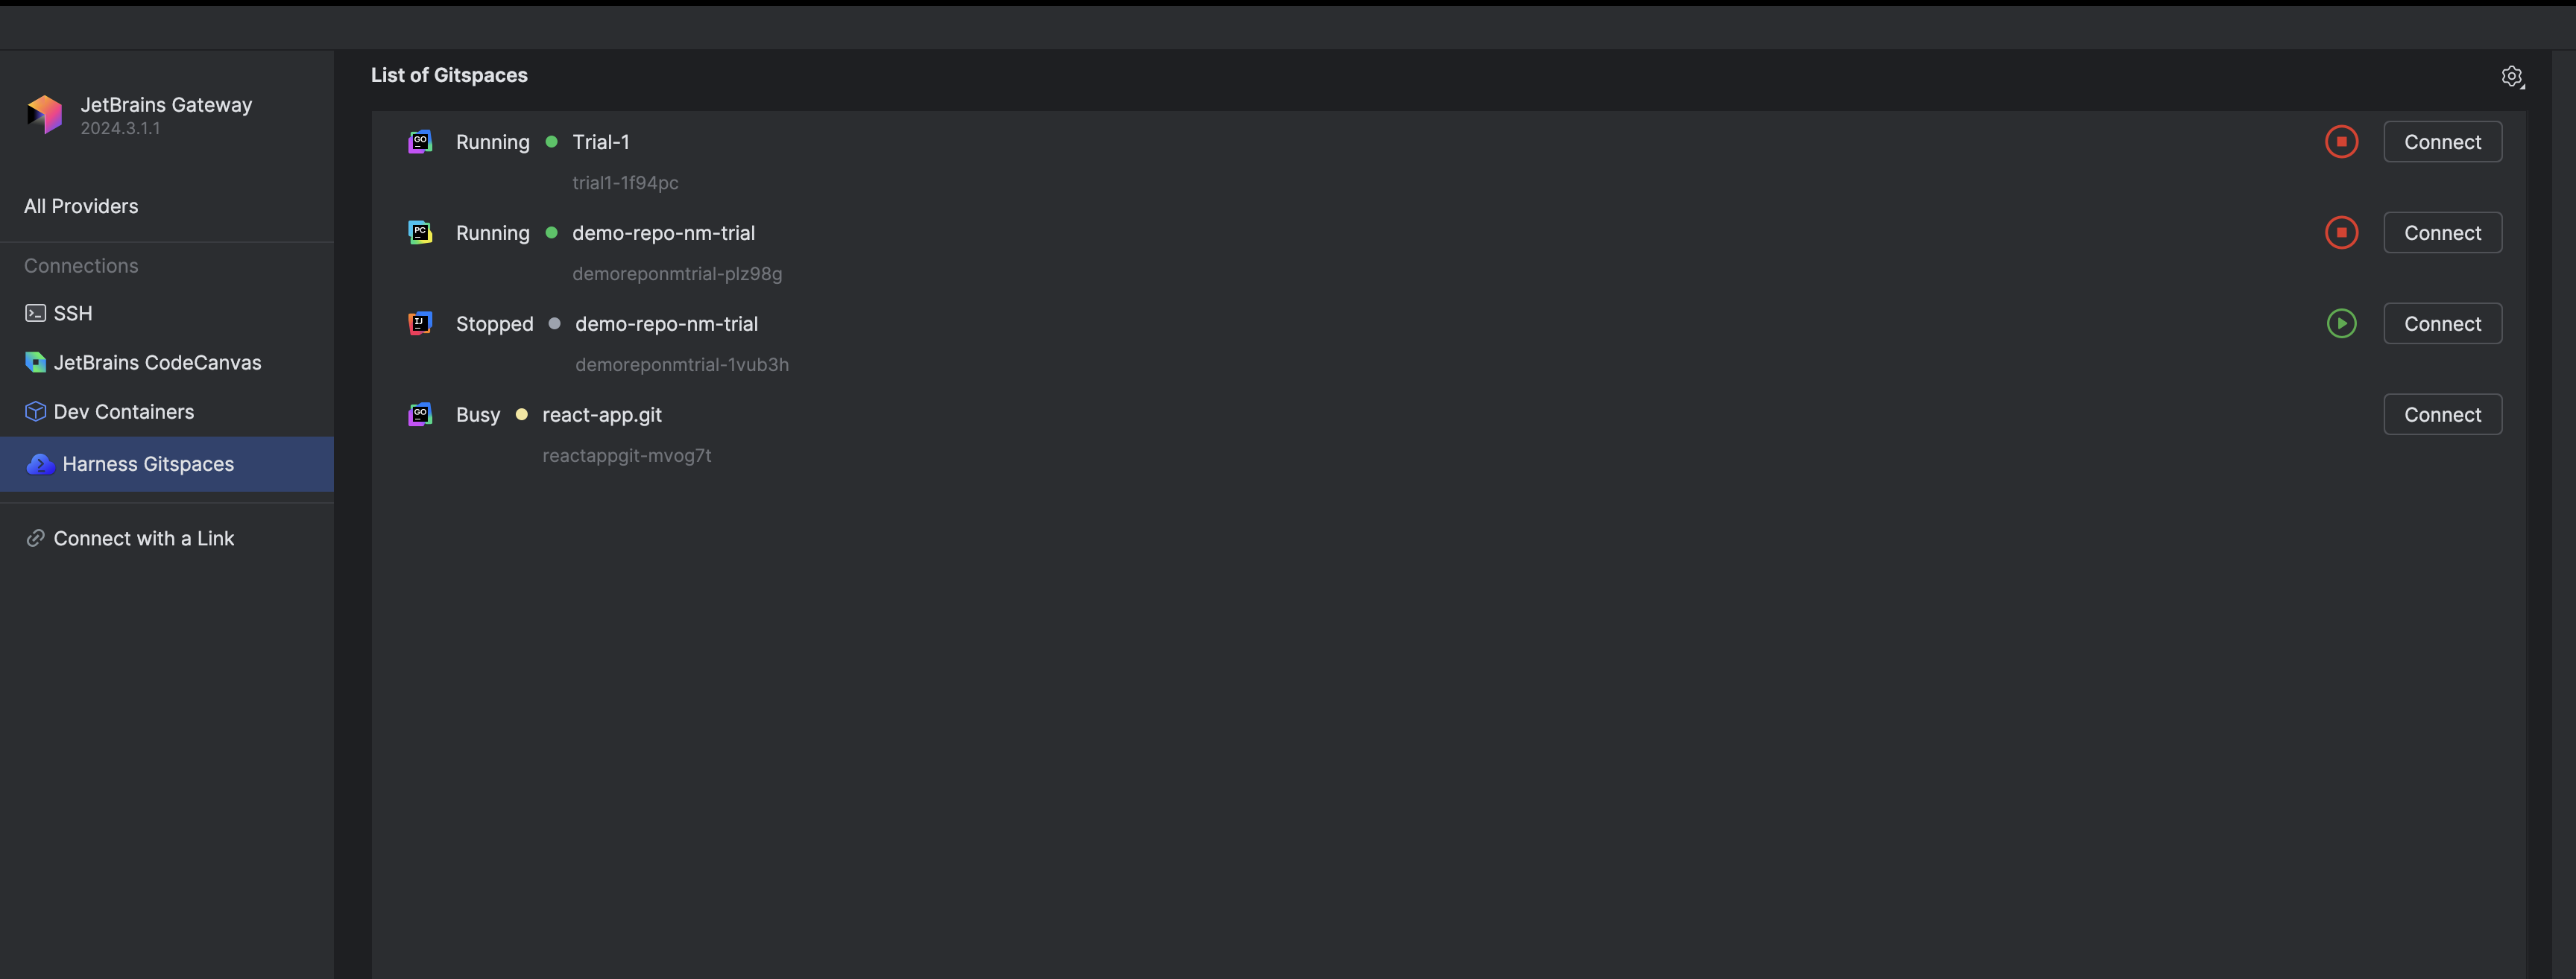
Task: Connect to the Trial-1 gitspace
Action: pos(2442,142)
